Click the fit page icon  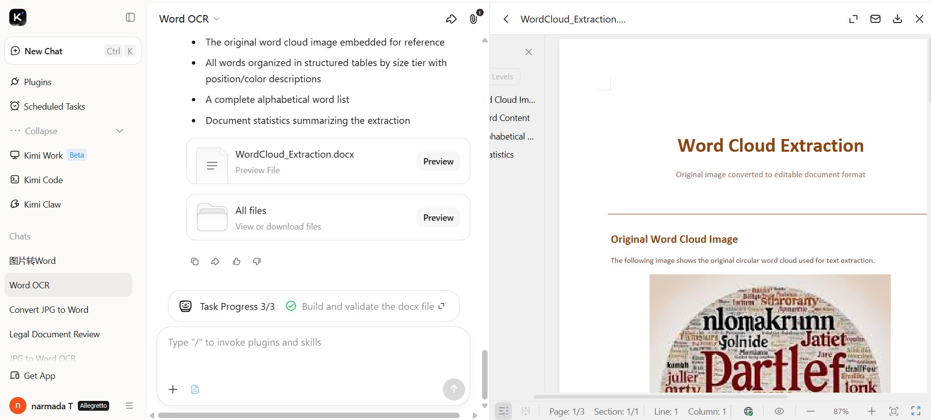click(x=894, y=411)
